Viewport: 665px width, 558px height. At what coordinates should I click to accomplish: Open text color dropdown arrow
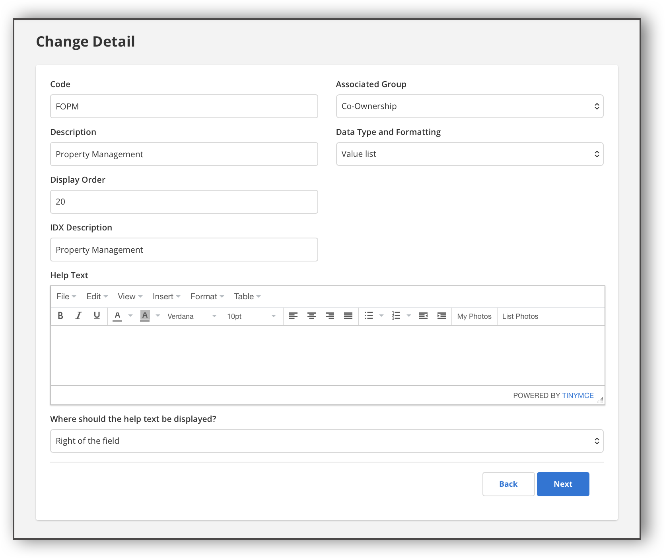pos(130,316)
